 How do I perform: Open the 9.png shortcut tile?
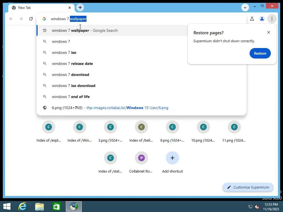point(172,132)
